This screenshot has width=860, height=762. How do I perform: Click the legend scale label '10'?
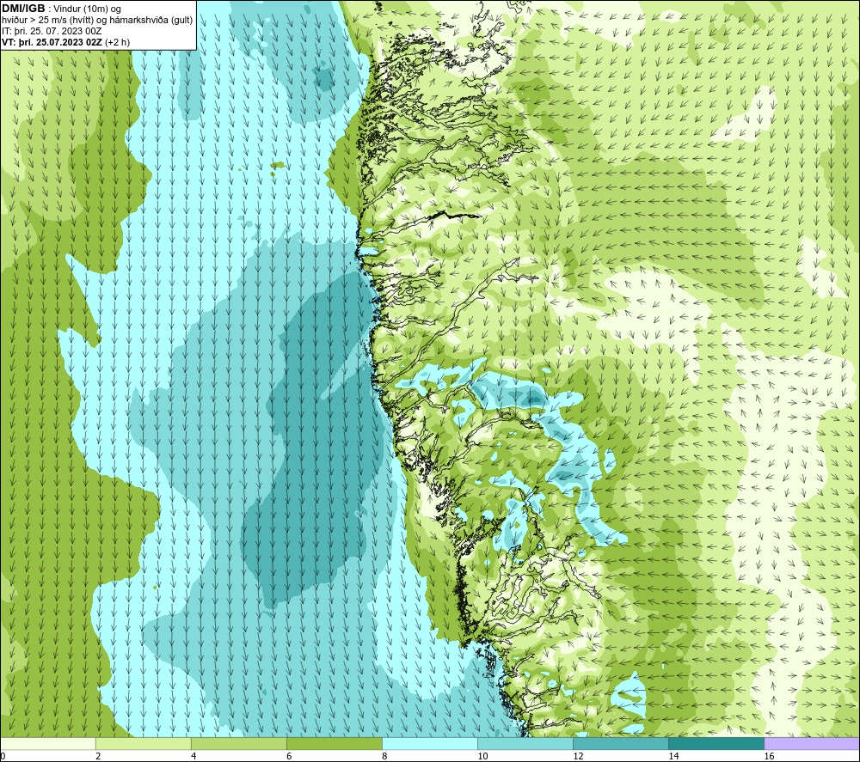(482, 756)
